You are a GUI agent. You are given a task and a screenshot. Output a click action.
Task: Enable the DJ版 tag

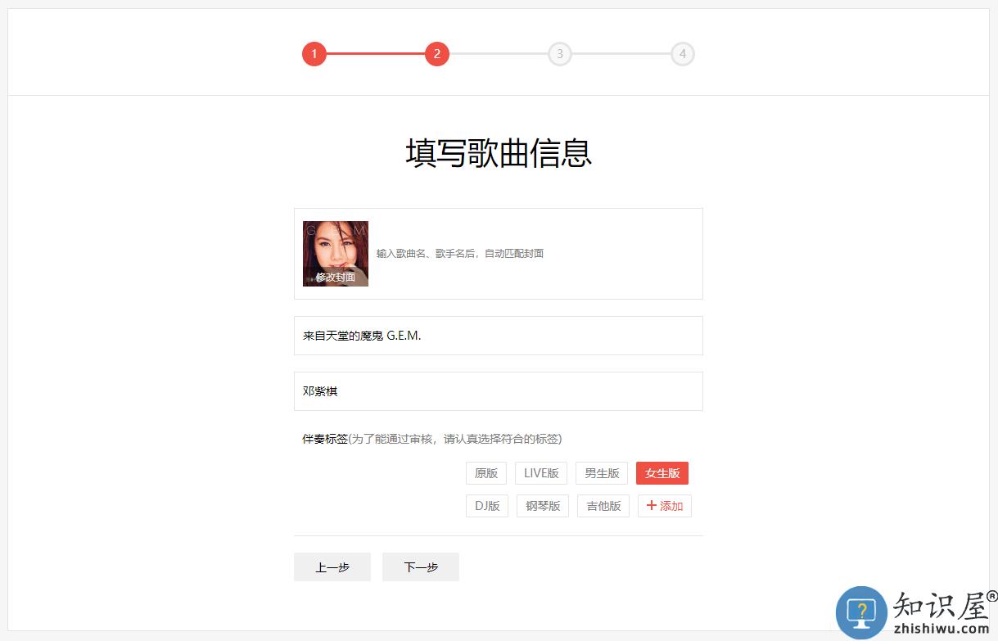pos(487,506)
